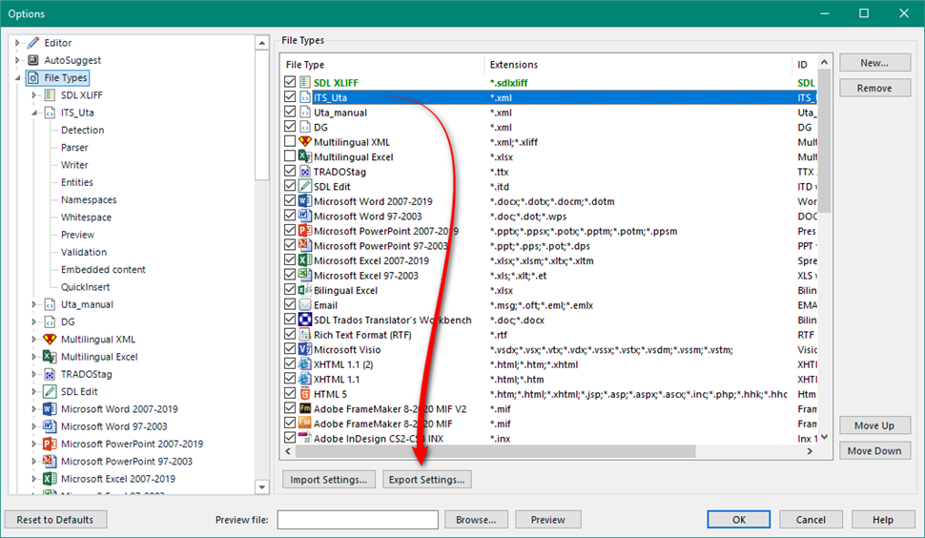Viewport: 925px width, 538px height.
Task: Click the SDL Edit icon in file list
Action: point(305,186)
